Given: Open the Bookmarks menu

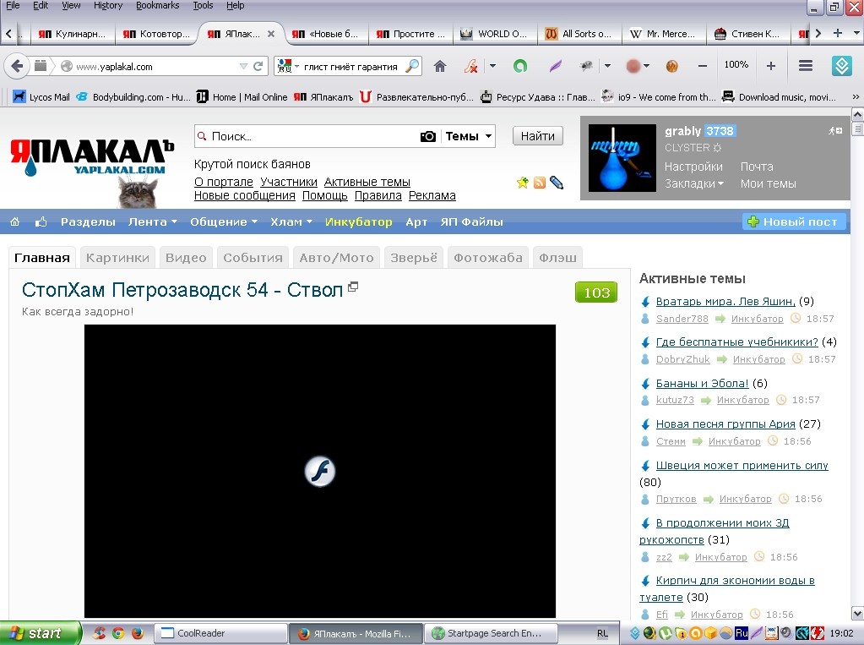Looking at the screenshot, I should click(x=158, y=6).
